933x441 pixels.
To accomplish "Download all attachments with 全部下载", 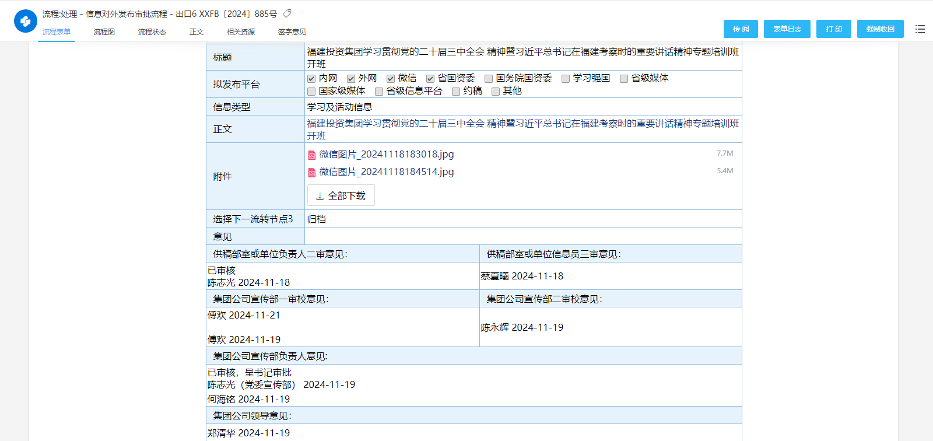I will tap(341, 196).
